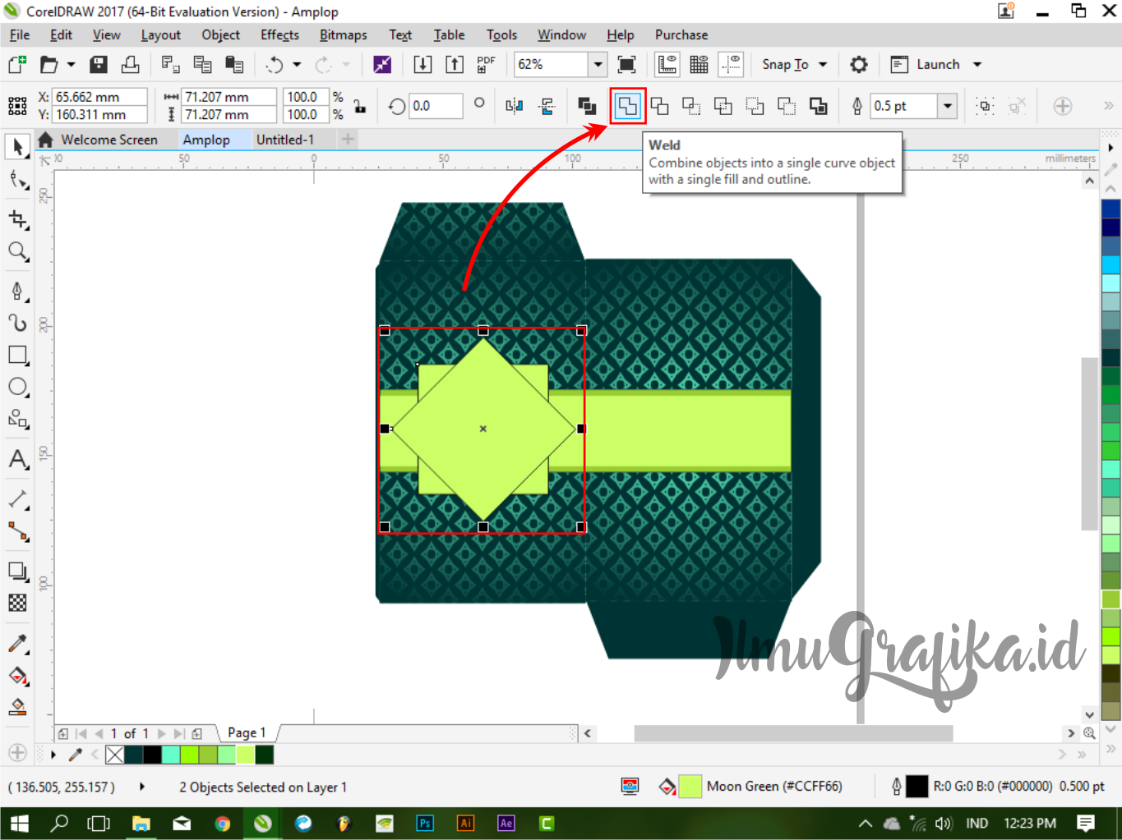The height and width of the screenshot is (840, 1122).
Task: Choose the Polygon tool
Action: coord(17,419)
